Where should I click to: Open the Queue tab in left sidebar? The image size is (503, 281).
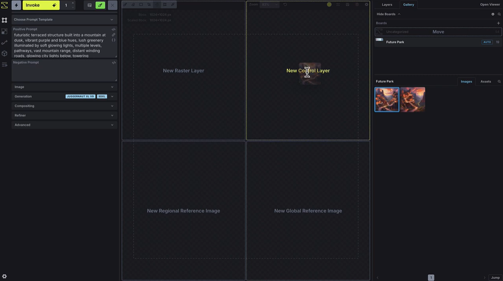coord(4,65)
